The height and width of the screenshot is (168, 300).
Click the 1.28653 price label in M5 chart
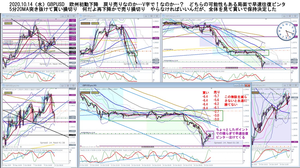[x=246, y=146]
